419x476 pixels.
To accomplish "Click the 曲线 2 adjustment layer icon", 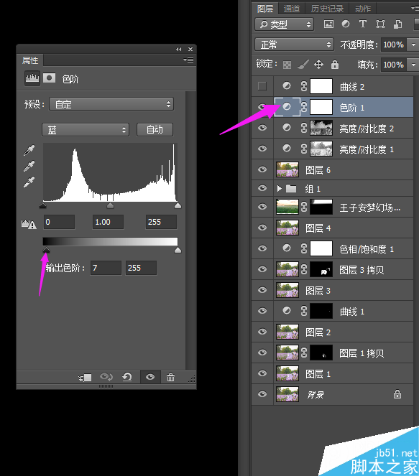I will (287, 86).
